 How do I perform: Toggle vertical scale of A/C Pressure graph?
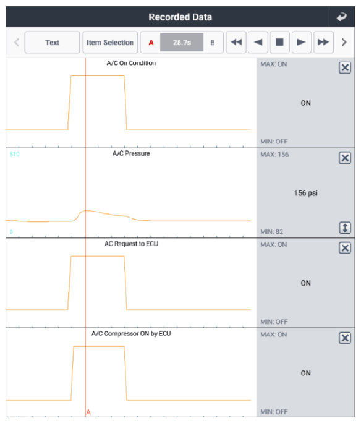(345, 228)
